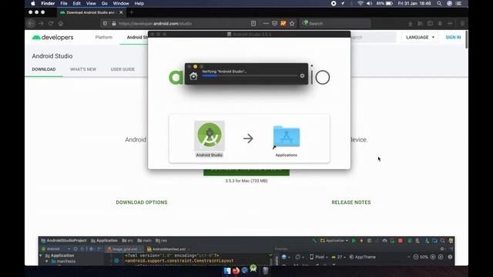Go back in Firefox
The image size is (493, 277).
[31, 23]
